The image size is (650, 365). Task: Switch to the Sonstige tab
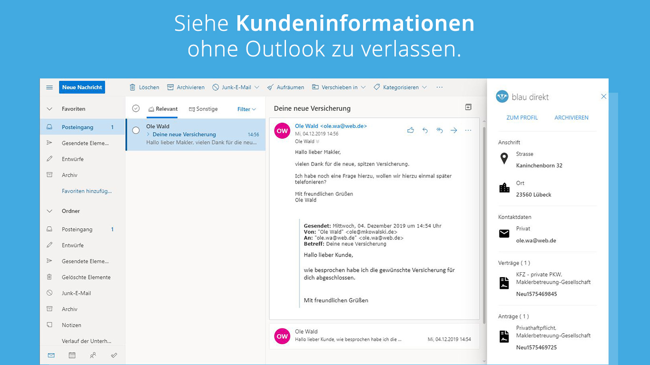pos(203,109)
